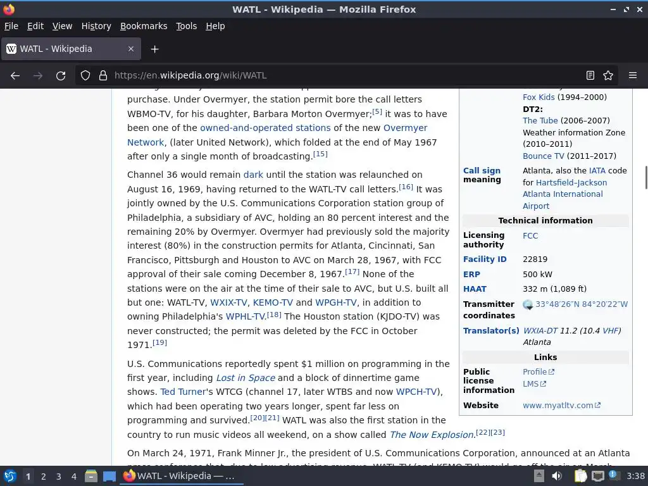
Task: Click the show desktop taskbar icon
Action: 109,476
